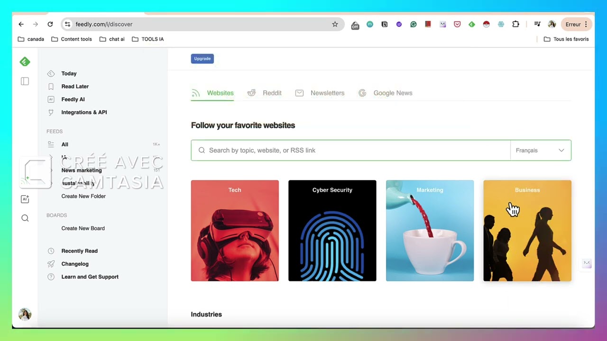
Task: Click the browser back arrow
Action: coord(21,24)
